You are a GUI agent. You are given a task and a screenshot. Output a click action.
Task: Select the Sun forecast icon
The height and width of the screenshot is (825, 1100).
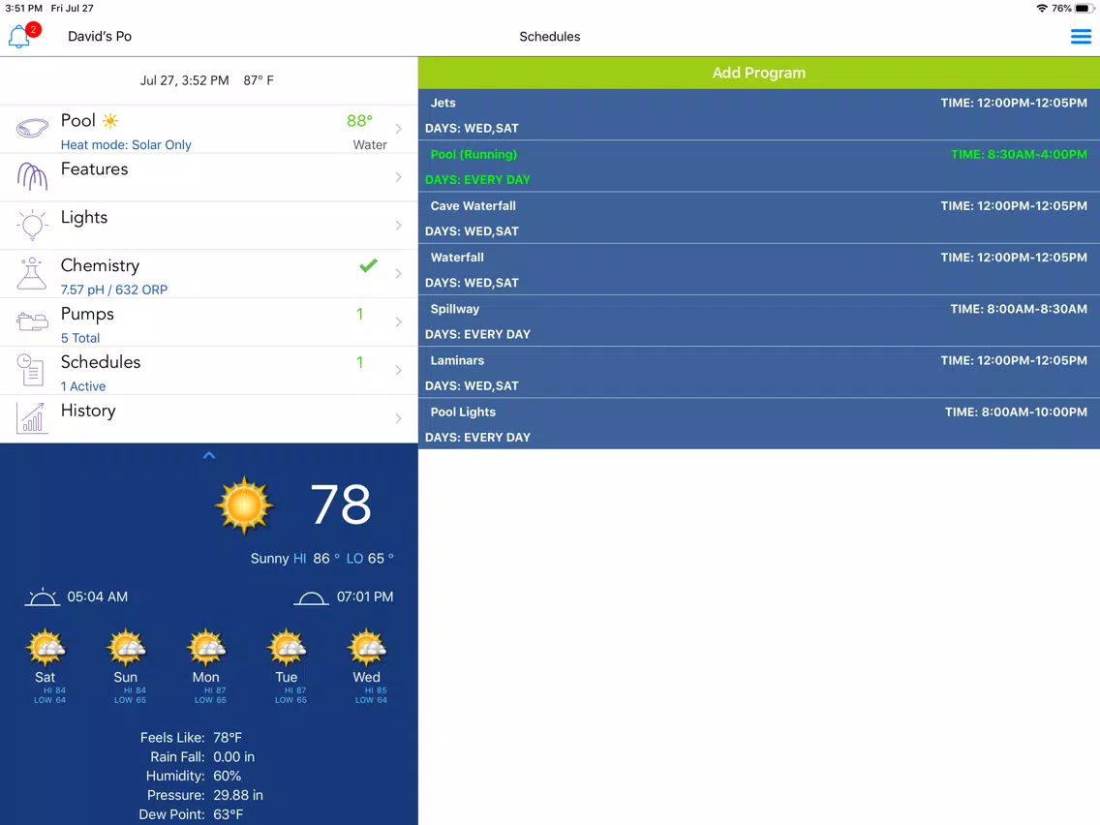[x=126, y=648]
